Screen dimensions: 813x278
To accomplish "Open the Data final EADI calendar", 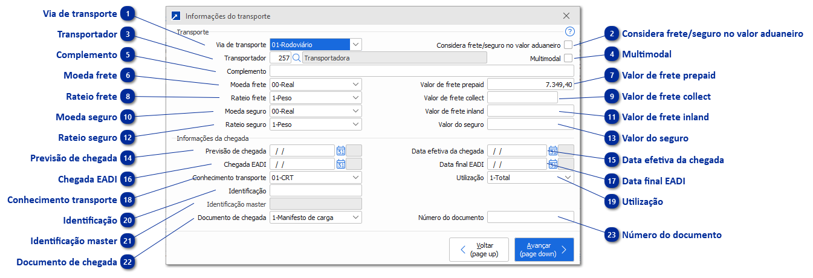I will tap(552, 164).
